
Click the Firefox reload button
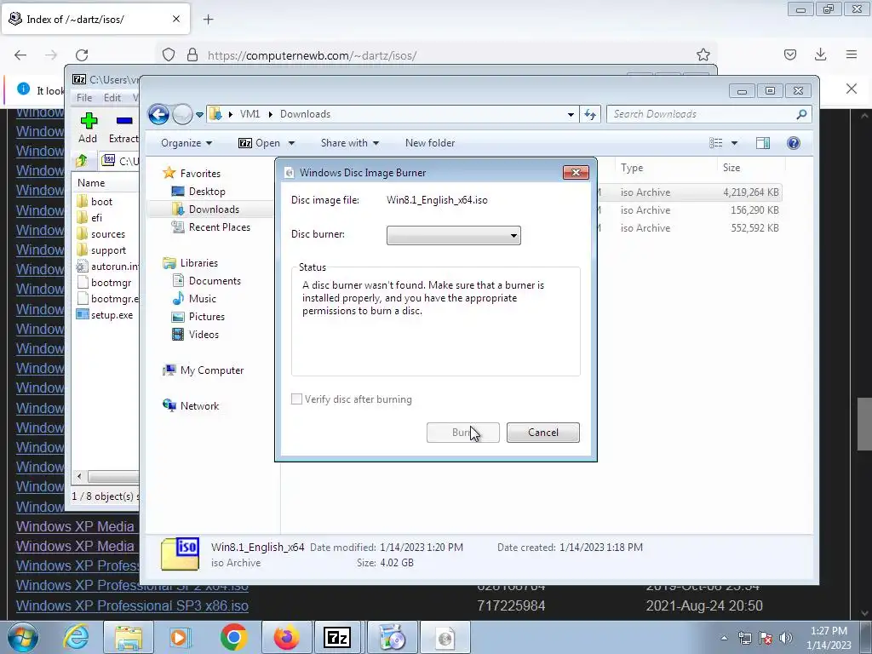[x=82, y=55]
